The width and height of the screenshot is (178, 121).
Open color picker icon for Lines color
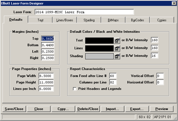(x=117, y=48)
